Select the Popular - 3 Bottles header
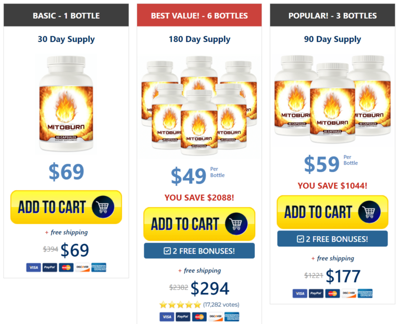 (332, 15)
